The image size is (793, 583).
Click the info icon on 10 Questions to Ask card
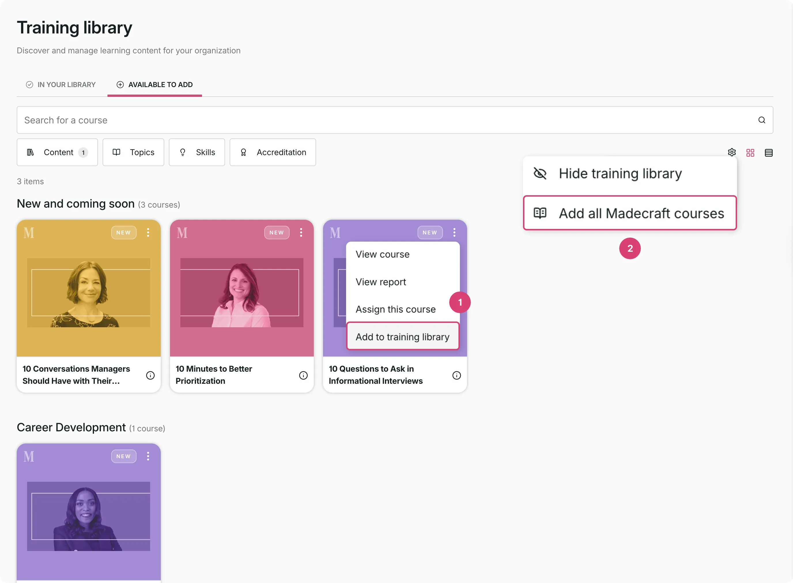coord(456,375)
